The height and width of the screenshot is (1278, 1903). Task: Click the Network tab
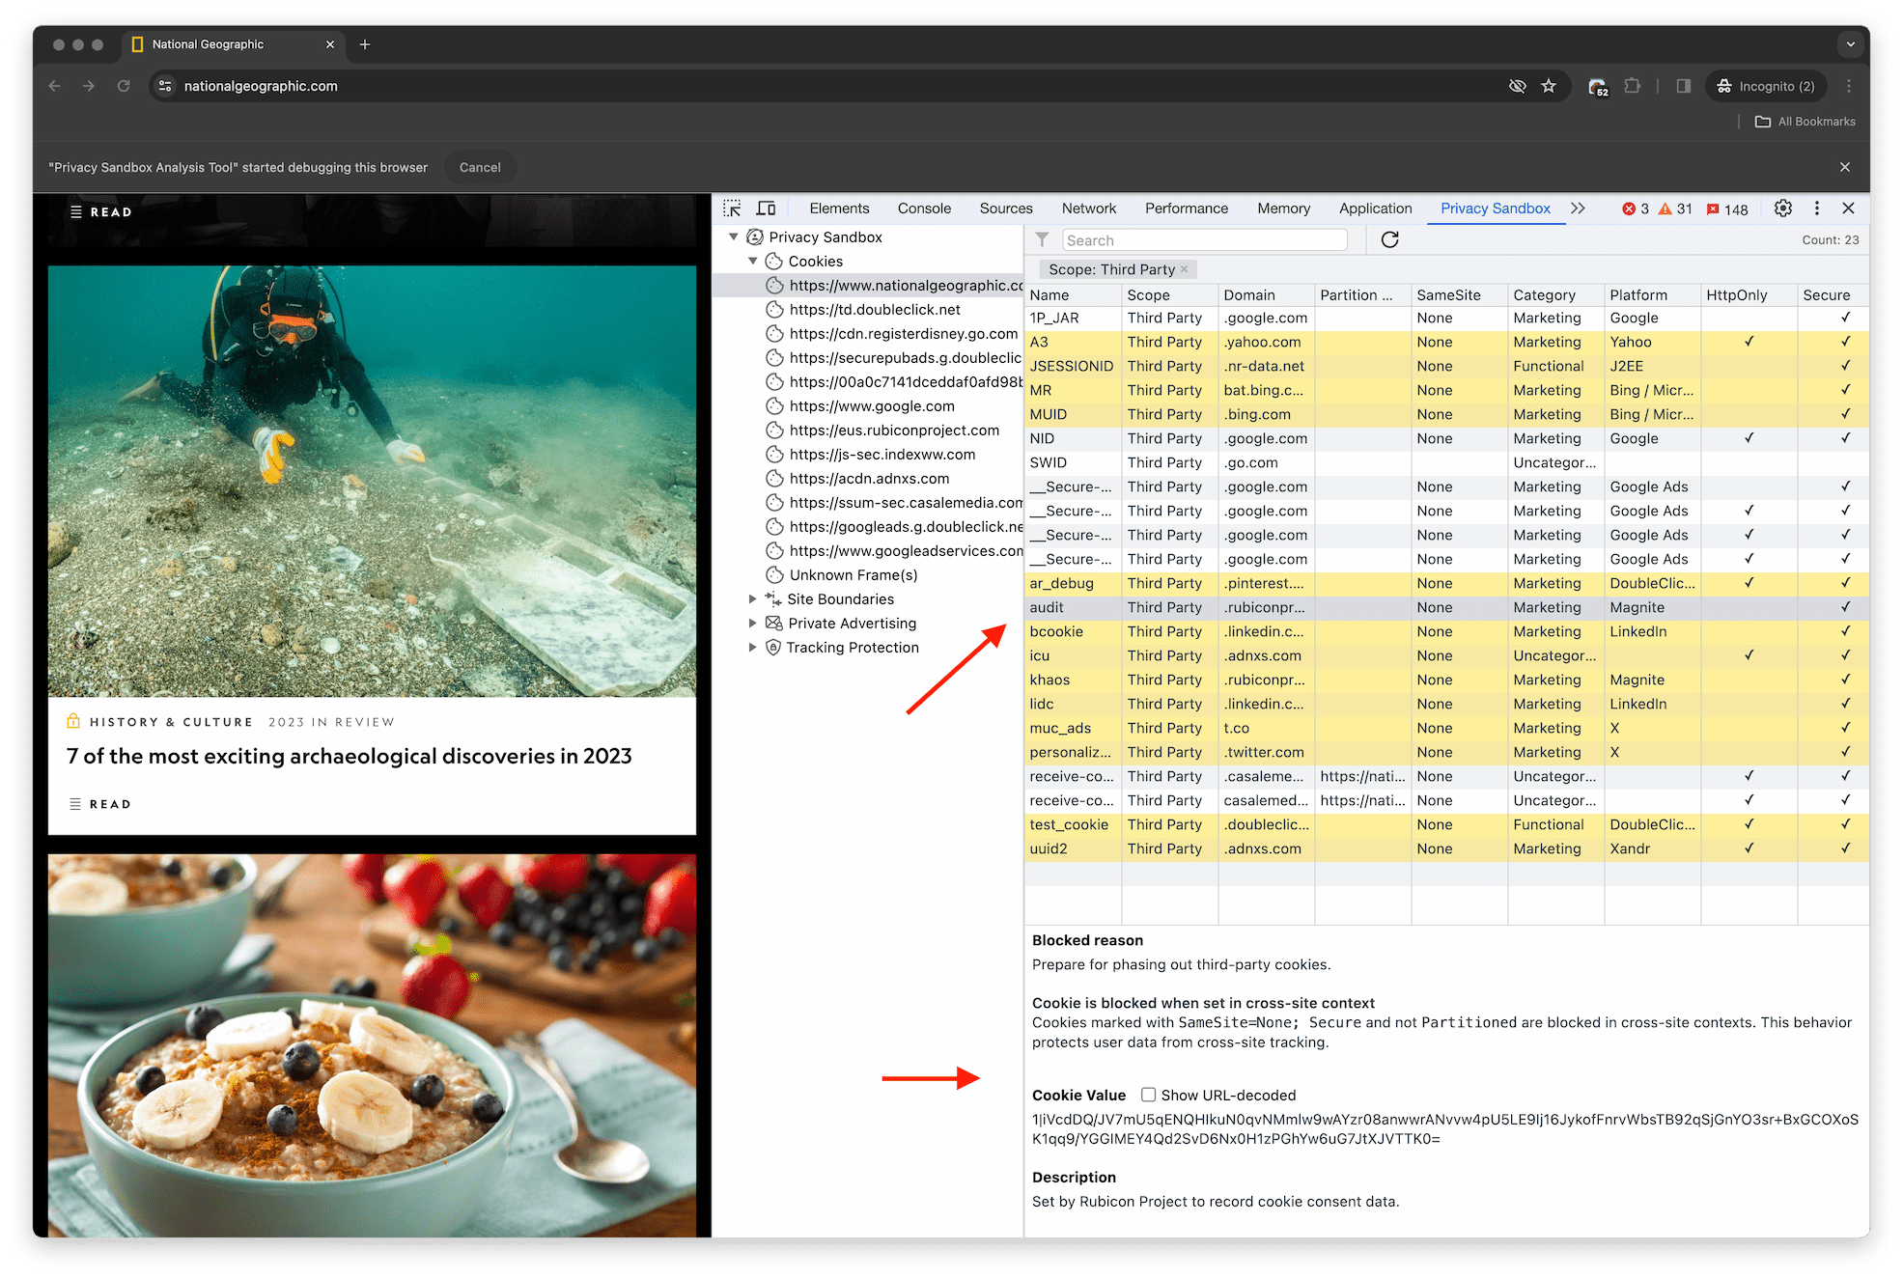pos(1088,207)
